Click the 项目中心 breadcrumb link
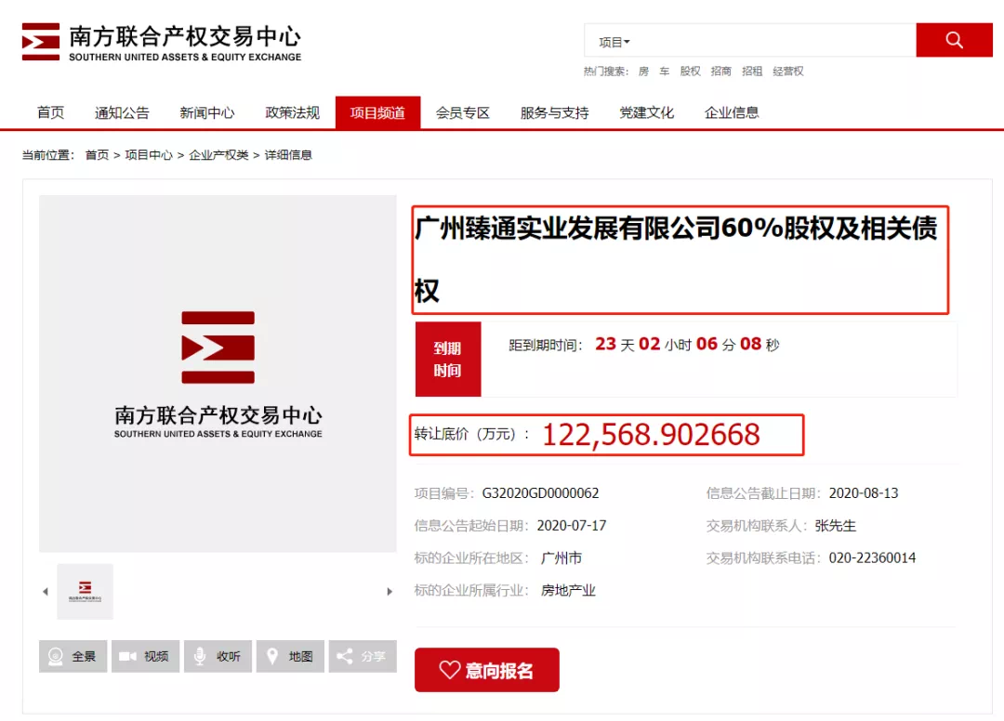Screen dimensions: 1004x721 click(x=149, y=155)
